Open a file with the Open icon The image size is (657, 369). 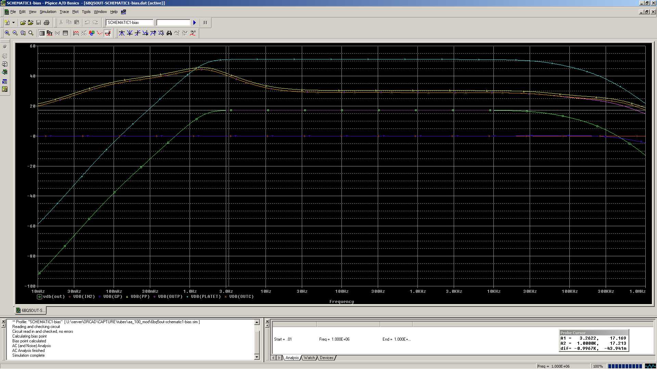pyautogui.click(x=23, y=23)
